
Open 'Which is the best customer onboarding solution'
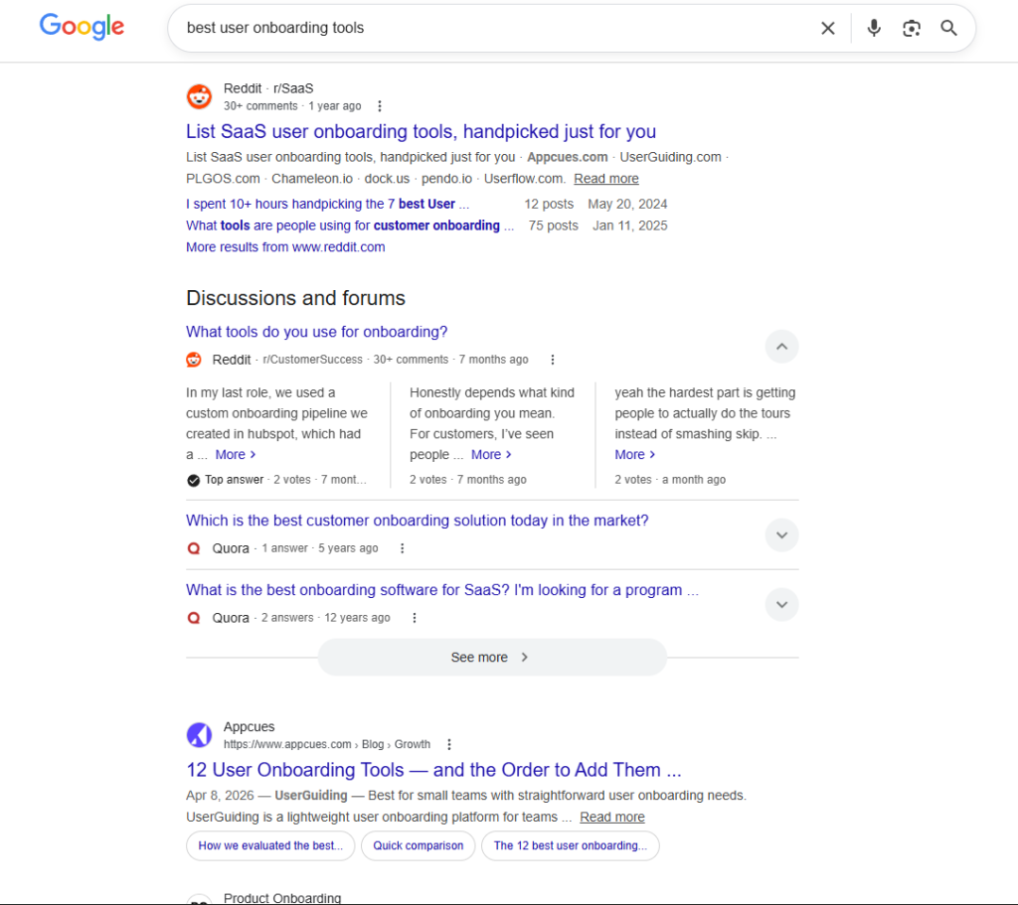[x=418, y=521]
